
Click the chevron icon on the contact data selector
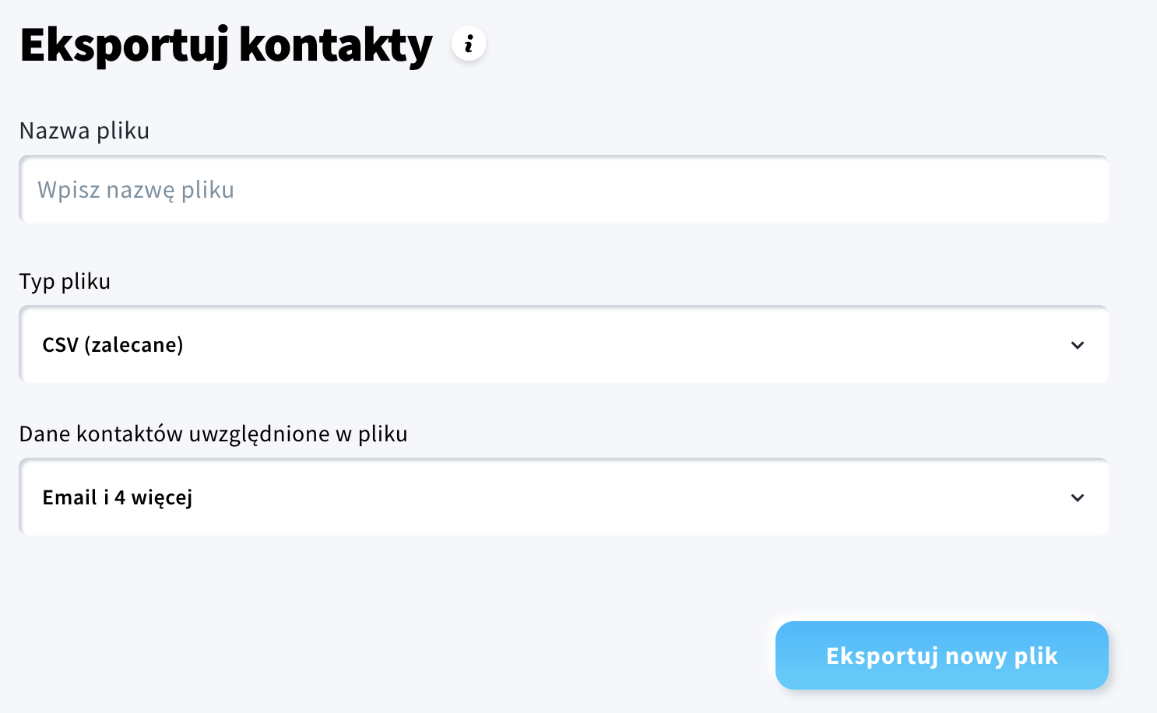point(1078,497)
